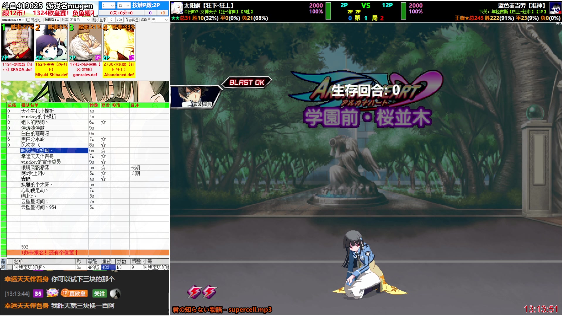Viewport: 563px width, 316px height.
Task: Click the random win-rate minimum field showing 0
Action: (111, 20)
